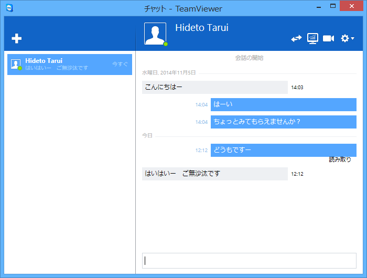Open the gear settings dropdown
The image size is (367, 278).
pyautogui.click(x=347, y=38)
